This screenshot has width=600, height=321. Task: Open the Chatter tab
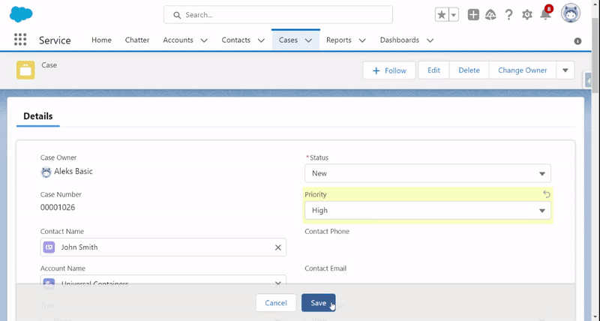click(x=137, y=40)
